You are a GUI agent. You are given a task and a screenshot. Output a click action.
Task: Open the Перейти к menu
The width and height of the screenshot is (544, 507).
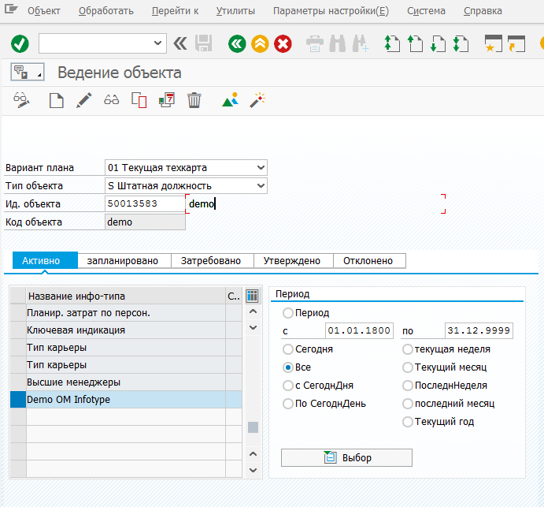pyautogui.click(x=176, y=11)
